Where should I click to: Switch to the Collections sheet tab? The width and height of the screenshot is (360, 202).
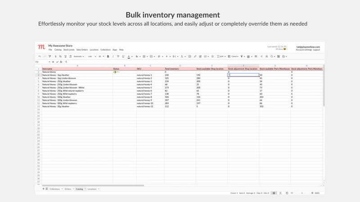[x=54, y=189]
